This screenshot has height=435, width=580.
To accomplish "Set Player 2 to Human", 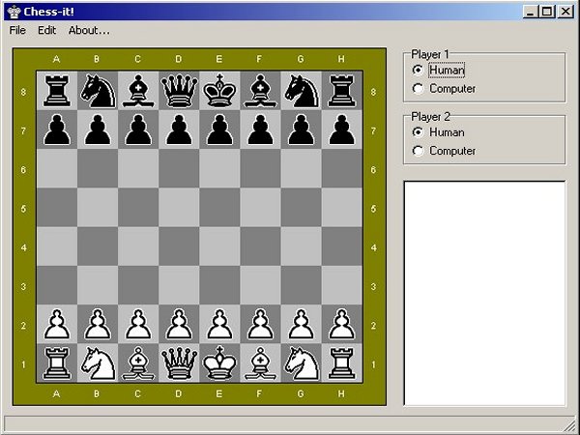I will (x=419, y=132).
